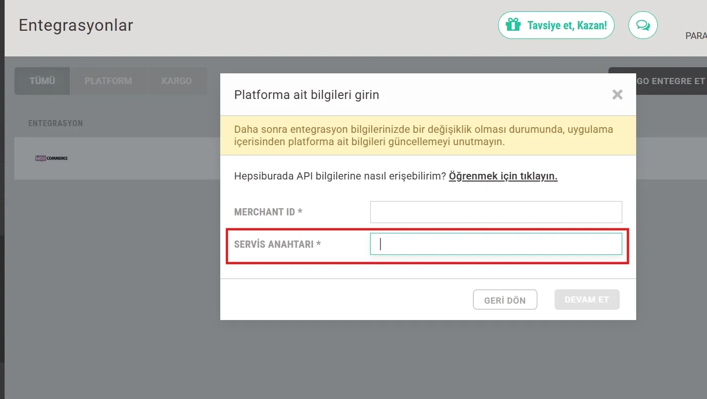Click the 'Platforma ait bilgileri girin' dialog title

(x=307, y=95)
